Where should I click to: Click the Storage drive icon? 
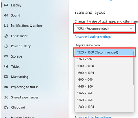(x=6, y=56)
